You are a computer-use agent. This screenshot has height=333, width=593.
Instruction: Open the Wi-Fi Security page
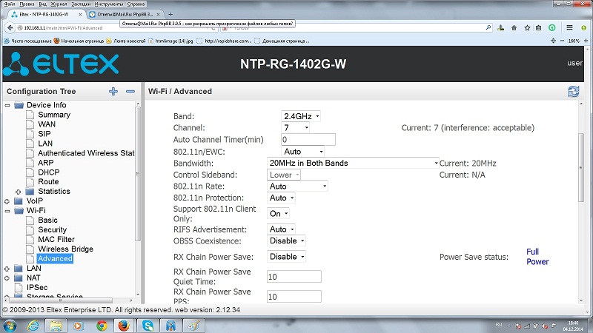click(x=52, y=230)
